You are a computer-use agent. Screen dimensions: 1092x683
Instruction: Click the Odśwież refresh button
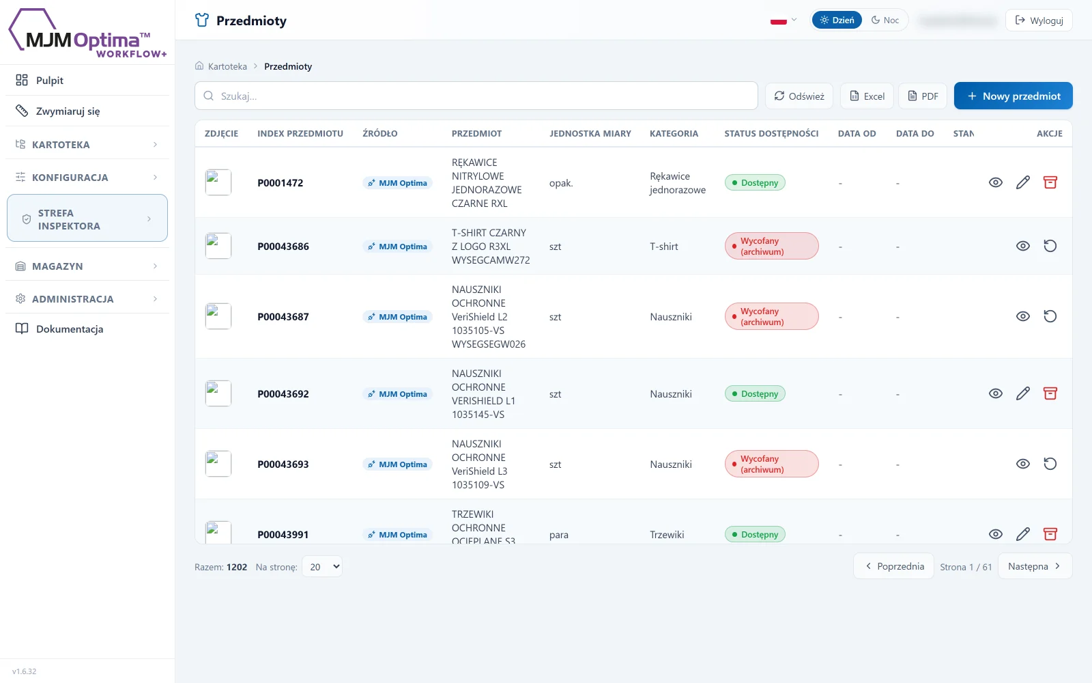click(x=799, y=96)
